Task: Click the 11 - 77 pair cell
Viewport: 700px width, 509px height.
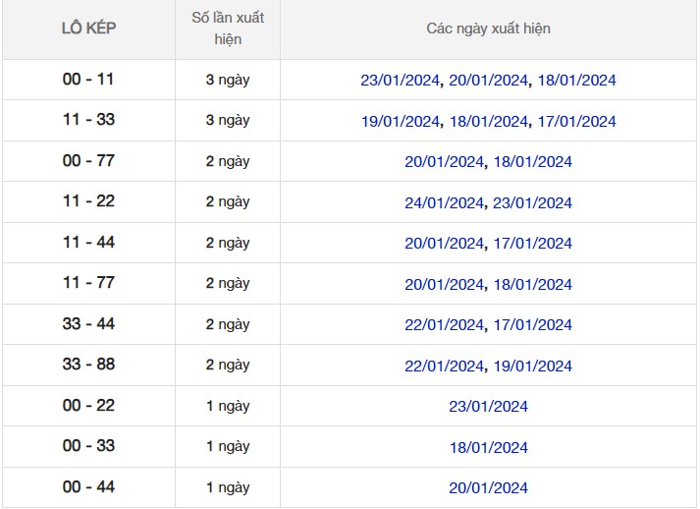Action: click(x=88, y=283)
